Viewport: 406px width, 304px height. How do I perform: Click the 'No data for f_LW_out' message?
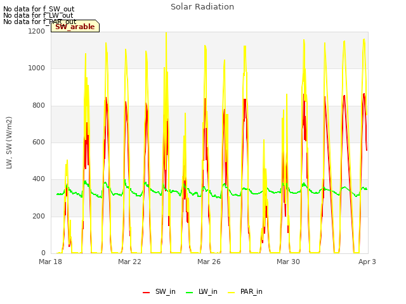coord(38,15)
